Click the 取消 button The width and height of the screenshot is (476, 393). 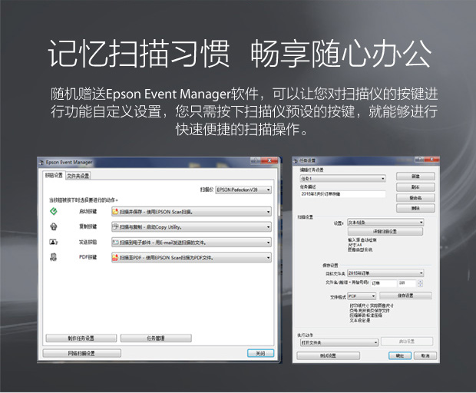tap(425, 355)
